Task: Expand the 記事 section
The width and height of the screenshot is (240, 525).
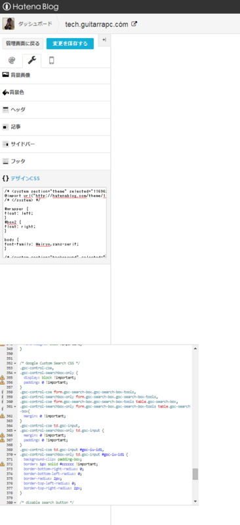Action: 55,127
